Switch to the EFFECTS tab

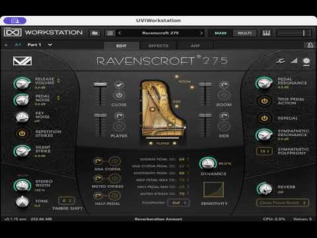pos(158,46)
